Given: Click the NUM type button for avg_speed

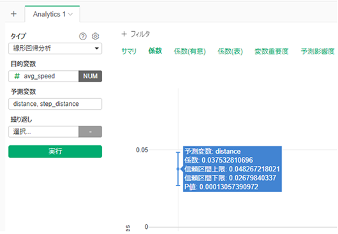Looking at the screenshot, I should tap(91, 76).
